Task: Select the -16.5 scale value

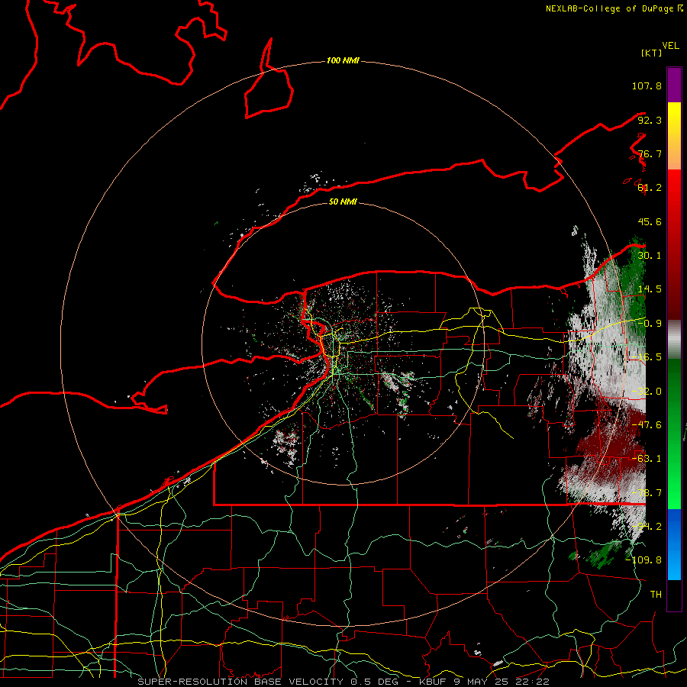Action: tap(647, 357)
